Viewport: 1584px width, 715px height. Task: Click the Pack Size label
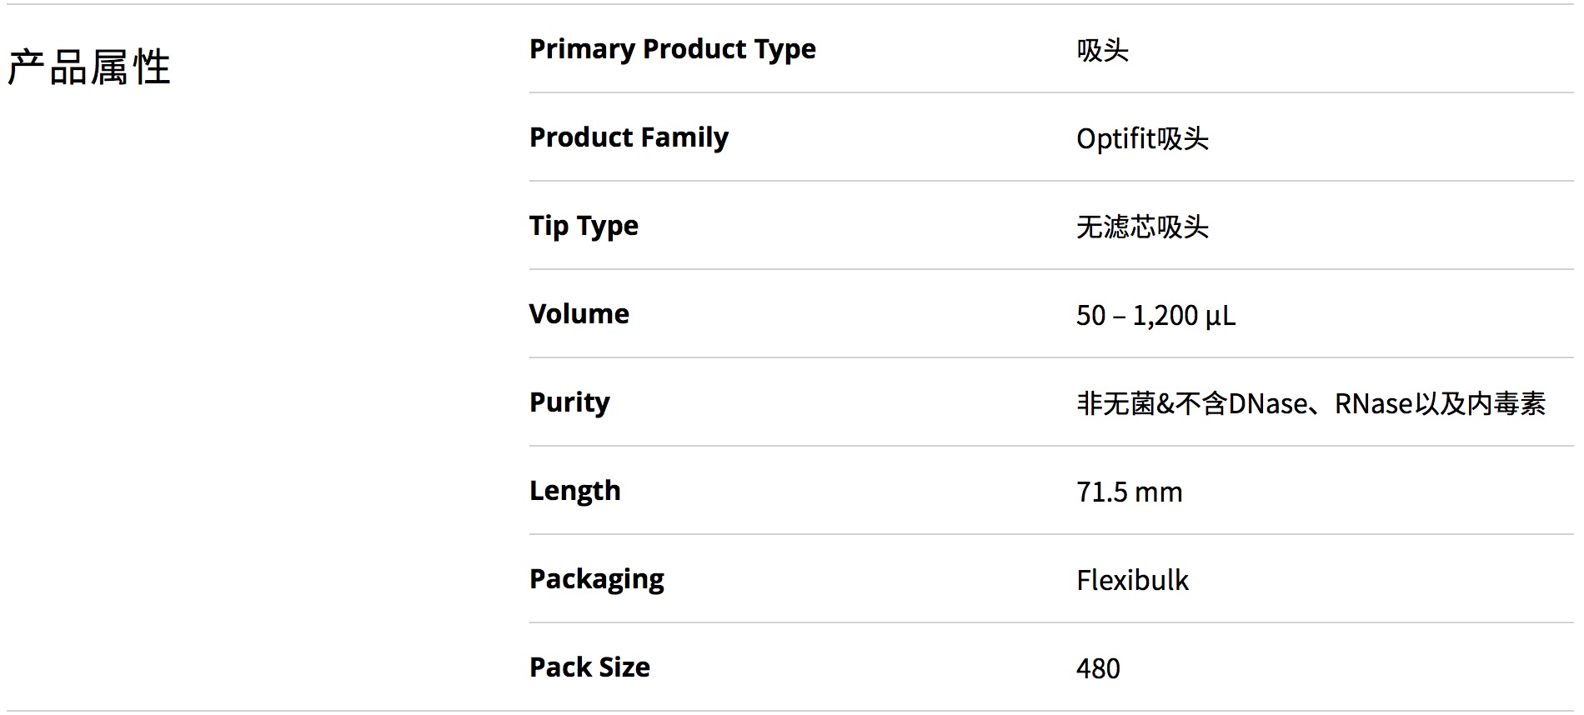589,667
